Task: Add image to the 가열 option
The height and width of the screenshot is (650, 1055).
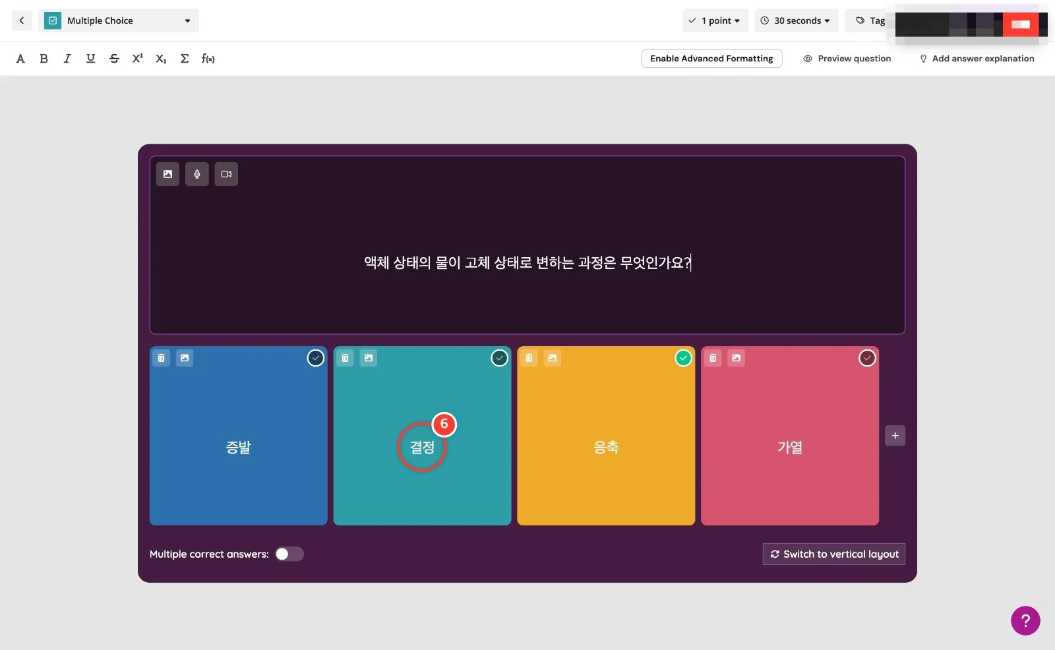Action: point(737,358)
